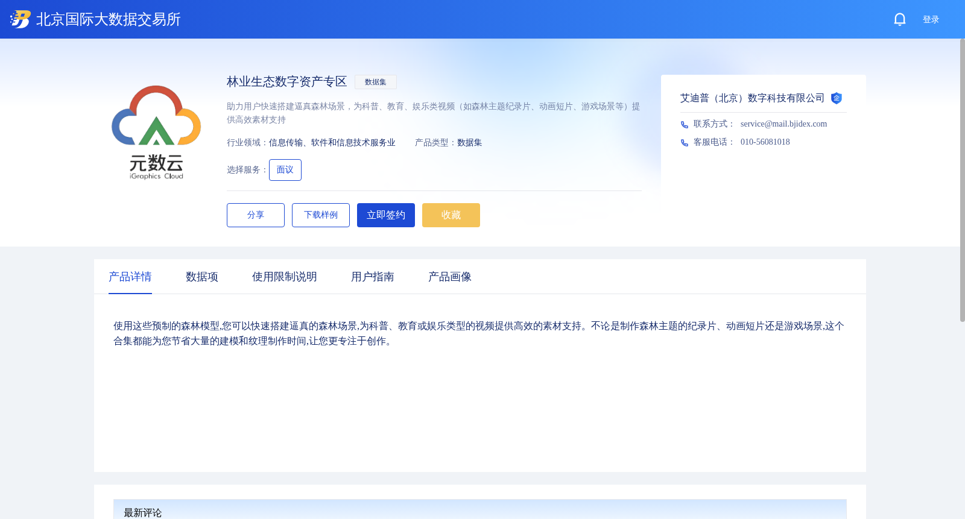
Task: Click the page vertical scrollbar thumb
Action: (x=963, y=180)
